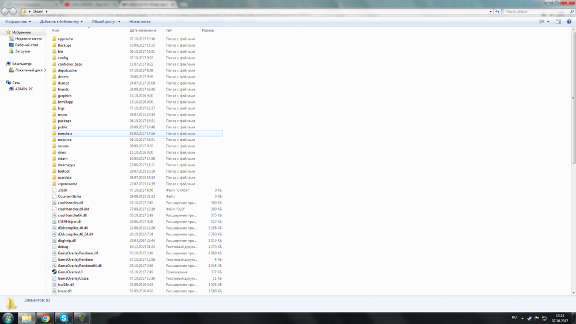Click the Local disk icon in sidebar
The image size is (576, 324).
[x=12, y=70]
